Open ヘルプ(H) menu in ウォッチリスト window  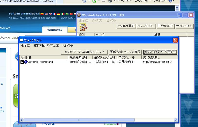pyautogui.click(x=68, y=46)
